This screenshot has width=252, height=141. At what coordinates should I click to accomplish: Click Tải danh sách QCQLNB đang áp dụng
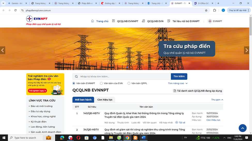coord(198,91)
